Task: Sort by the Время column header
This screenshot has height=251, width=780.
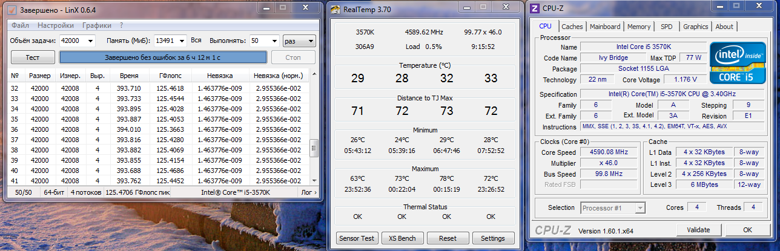Action: 128,76
